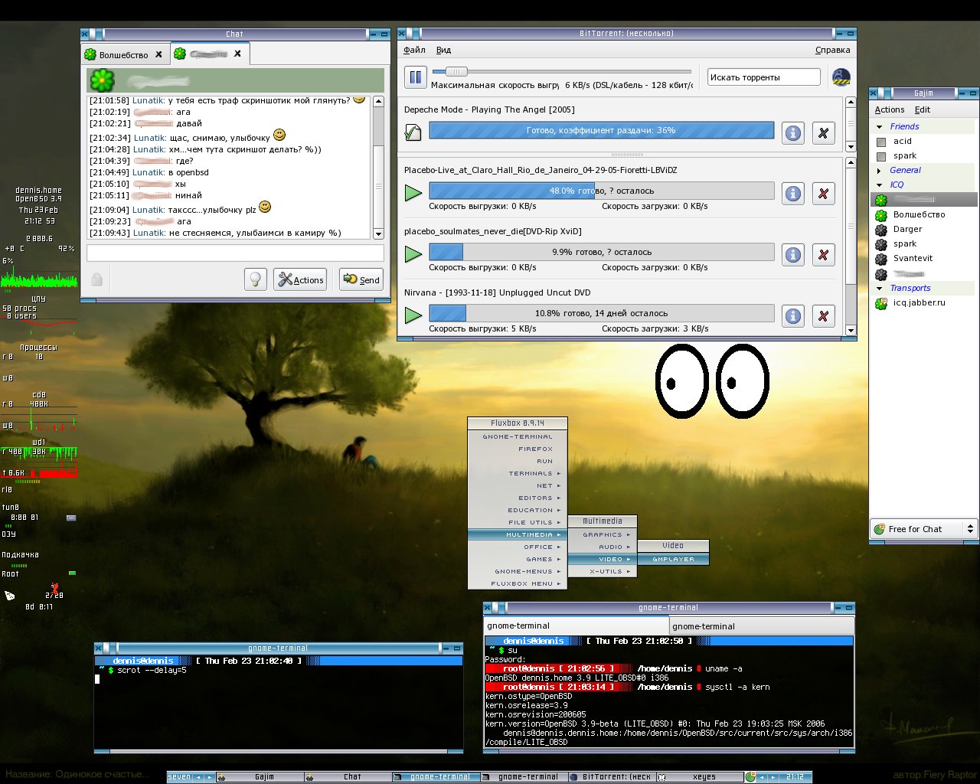This screenshot has width=980, height=784.
Task: Show info for placebo_soulmates_never_die torrent
Action: [793, 255]
